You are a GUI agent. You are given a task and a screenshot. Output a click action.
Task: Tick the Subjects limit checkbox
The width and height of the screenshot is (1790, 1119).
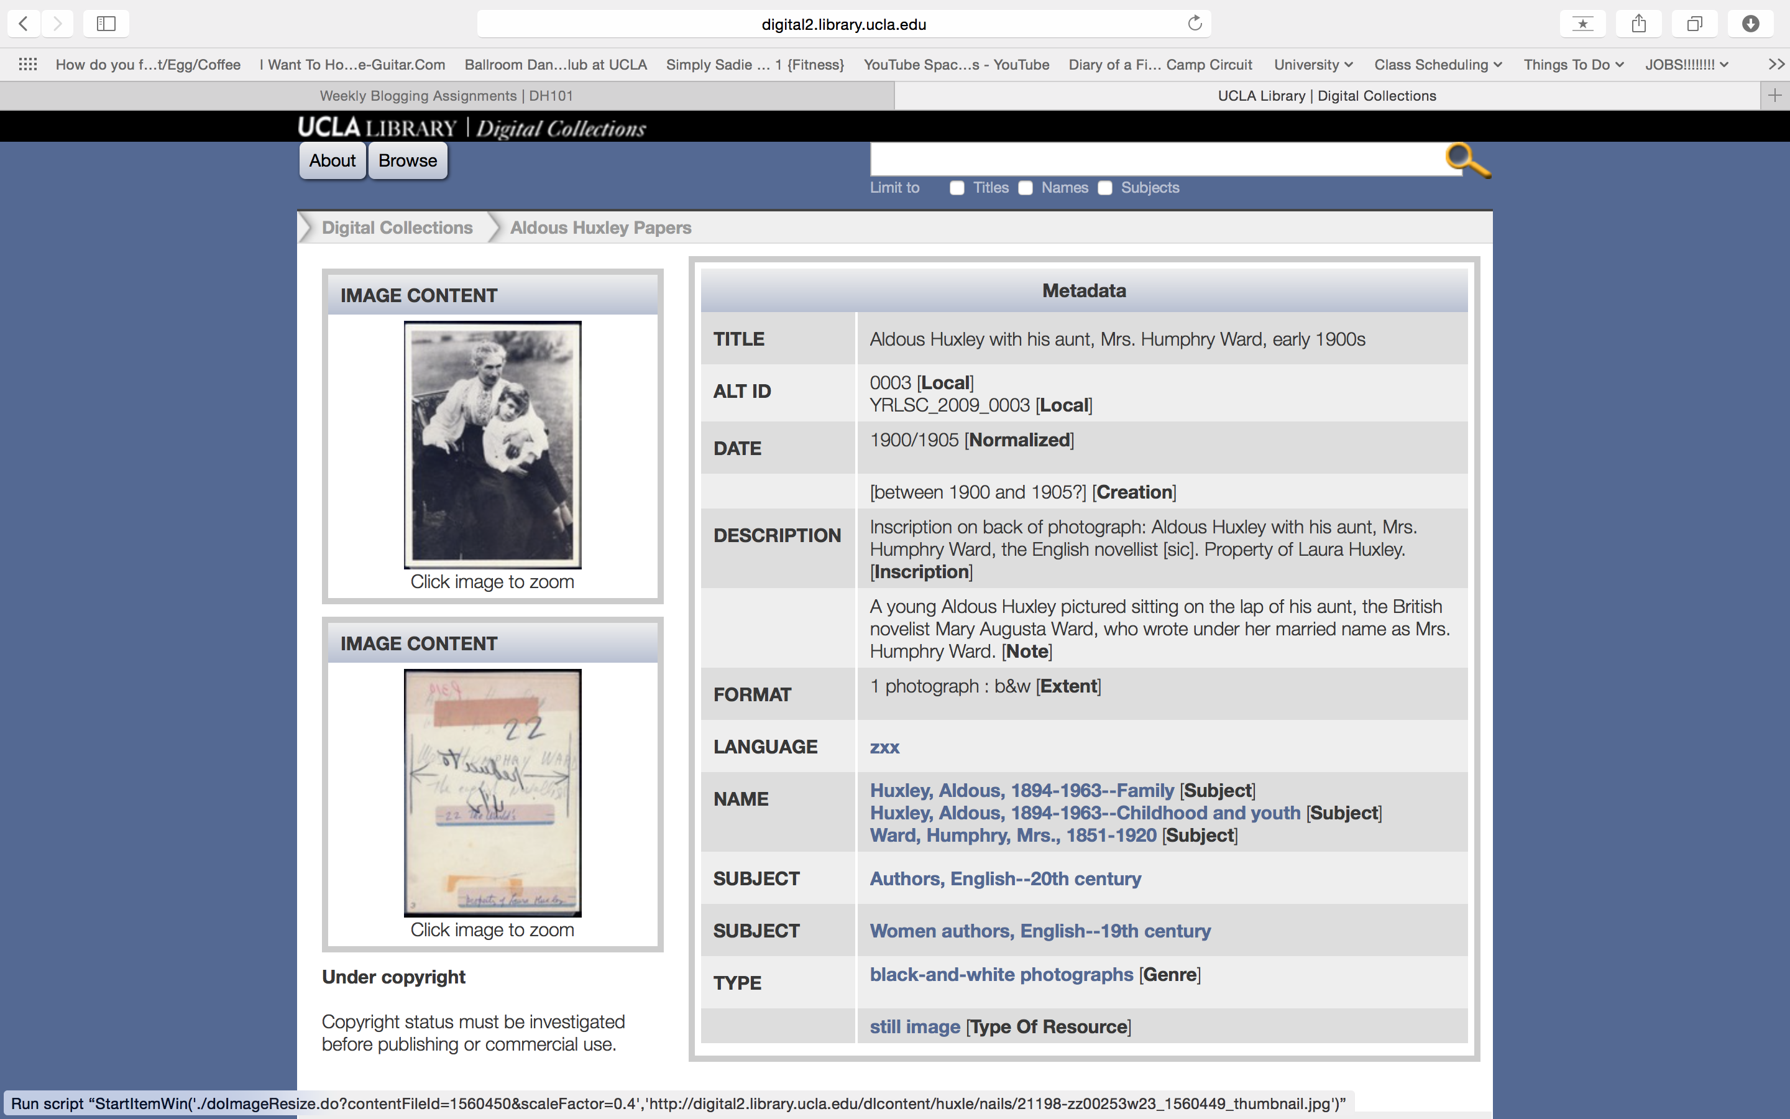coord(1105,188)
